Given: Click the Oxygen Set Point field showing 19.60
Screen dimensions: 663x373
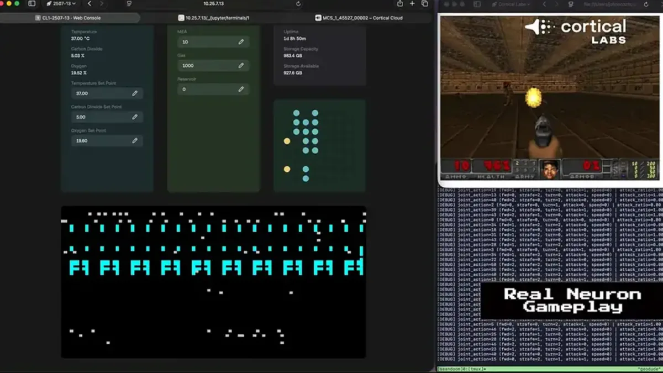Looking at the screenshot, I should click(x=107, y=141).
